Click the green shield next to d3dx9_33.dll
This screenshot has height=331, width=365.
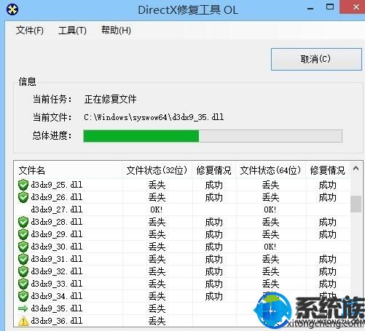[23, 284]
